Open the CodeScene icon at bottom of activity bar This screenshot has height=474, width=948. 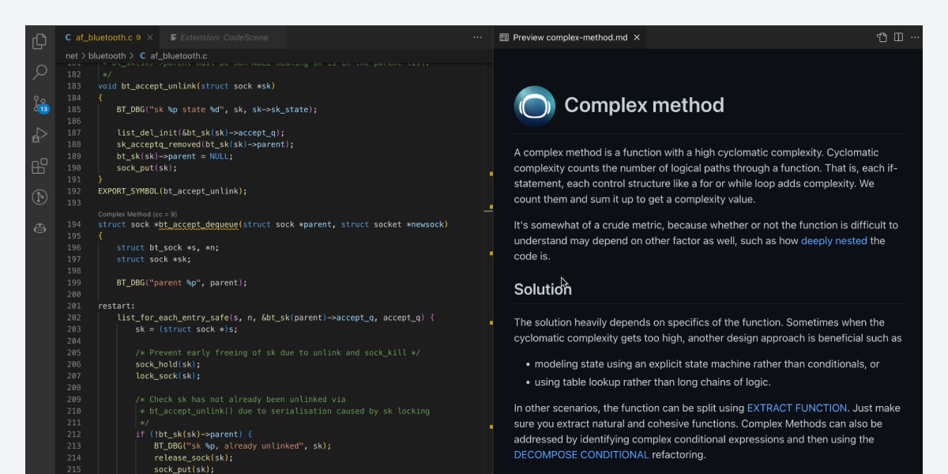39,228
